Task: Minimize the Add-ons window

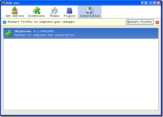Action: click(x=151, y=3)
